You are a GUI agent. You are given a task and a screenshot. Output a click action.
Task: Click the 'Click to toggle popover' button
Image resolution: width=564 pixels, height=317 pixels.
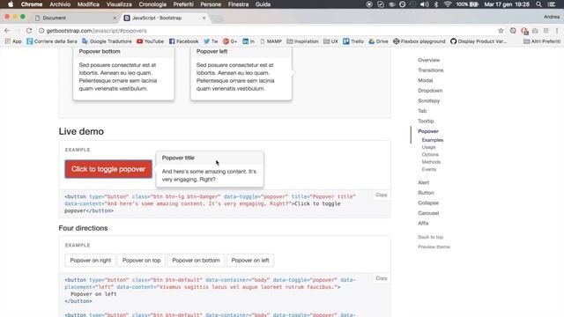pyautogui.click(x=108, y=169)
